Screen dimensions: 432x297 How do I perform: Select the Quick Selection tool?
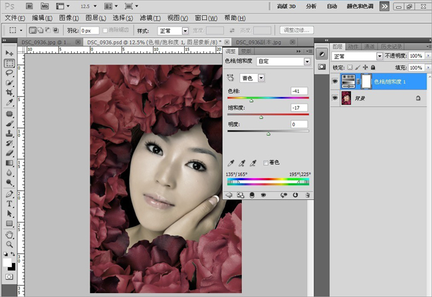tap(9, 82)
